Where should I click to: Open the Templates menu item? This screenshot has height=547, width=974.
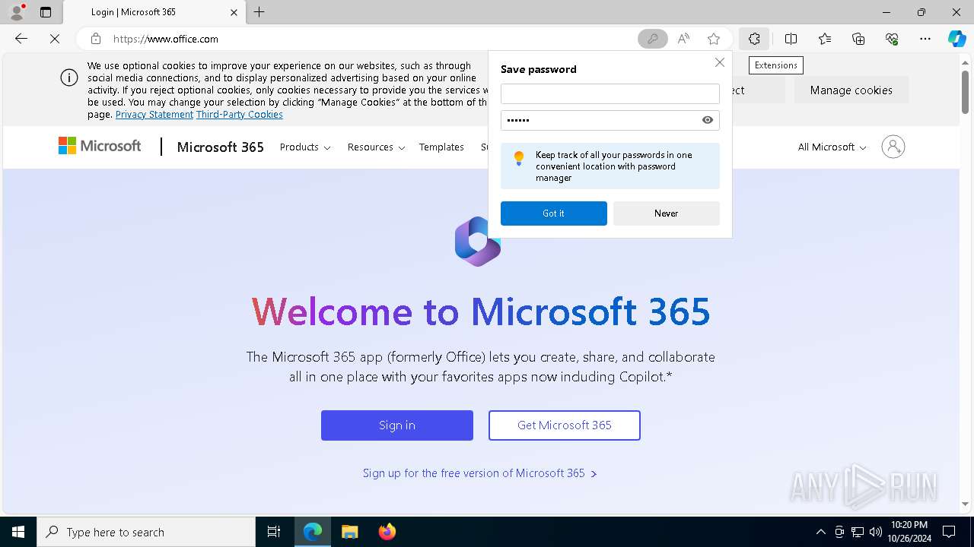(x=441, y=147)
